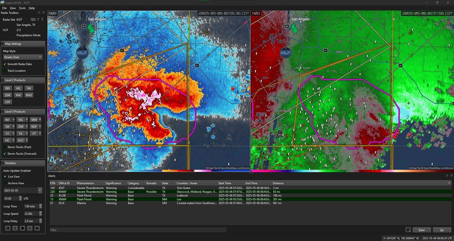Open the radar site selection keyboard icon
The height and width of the screenshot is (241, 454).
pyautogui.click(x=33, y=20)
